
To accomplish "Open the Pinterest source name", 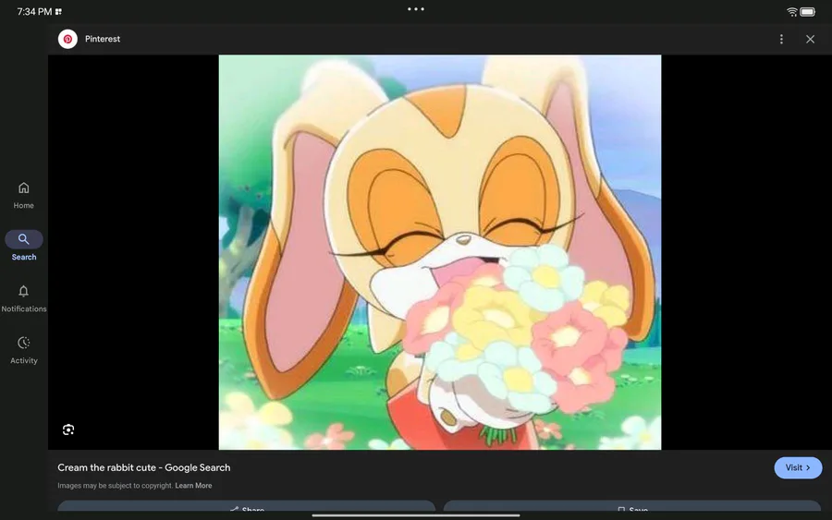I will (x=103, y=39).
